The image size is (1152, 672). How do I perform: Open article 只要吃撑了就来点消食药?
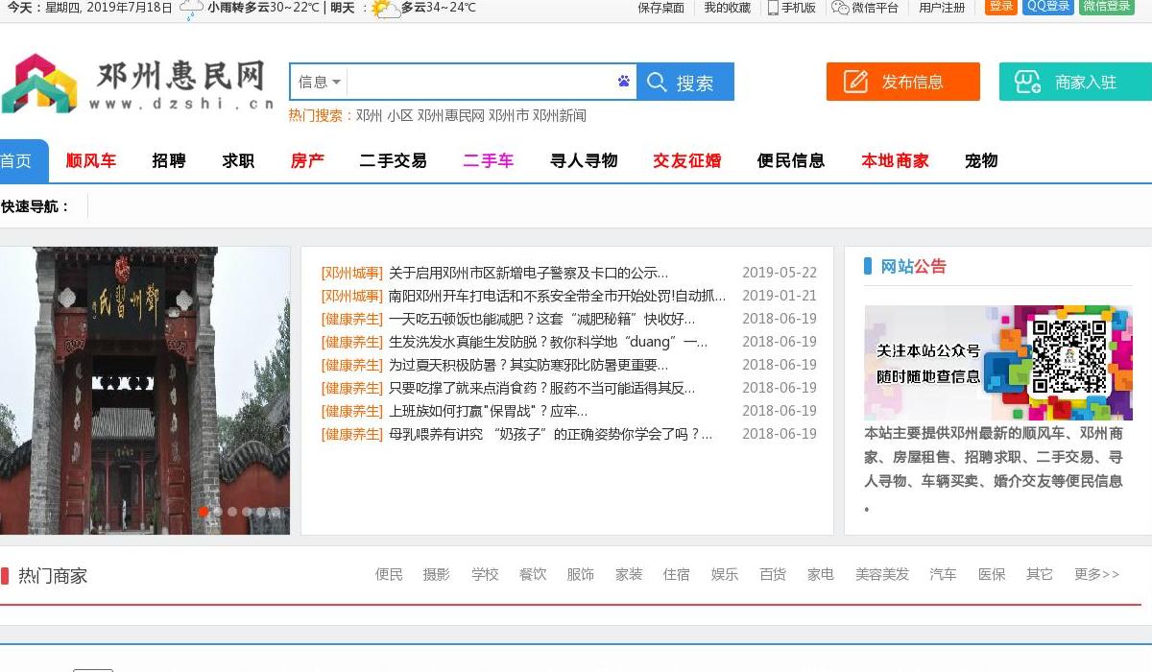541,388
